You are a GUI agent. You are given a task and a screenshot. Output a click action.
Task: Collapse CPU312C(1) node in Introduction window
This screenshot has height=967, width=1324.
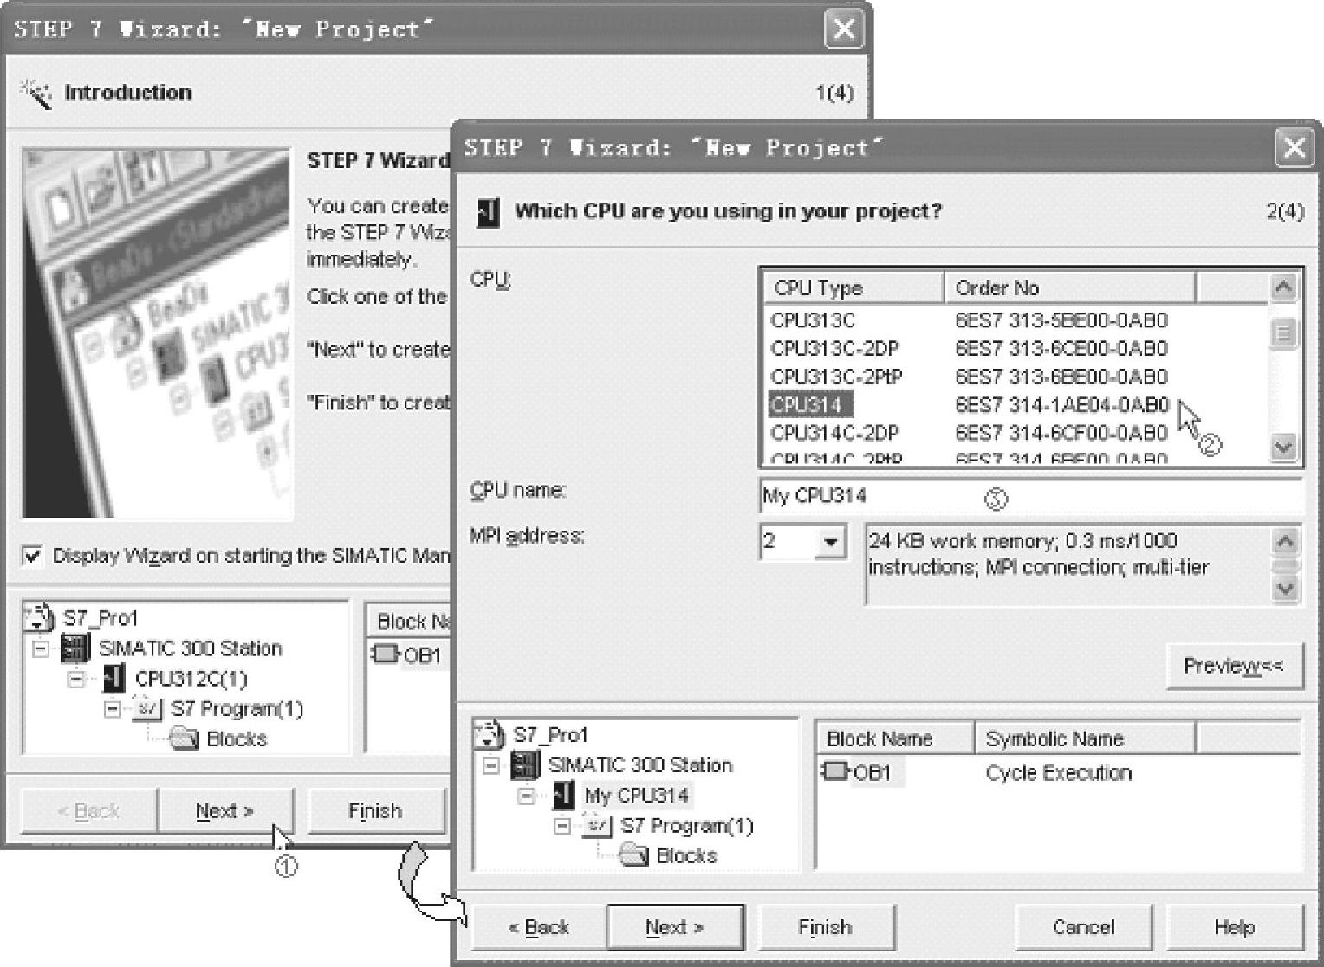pos(76,679)
